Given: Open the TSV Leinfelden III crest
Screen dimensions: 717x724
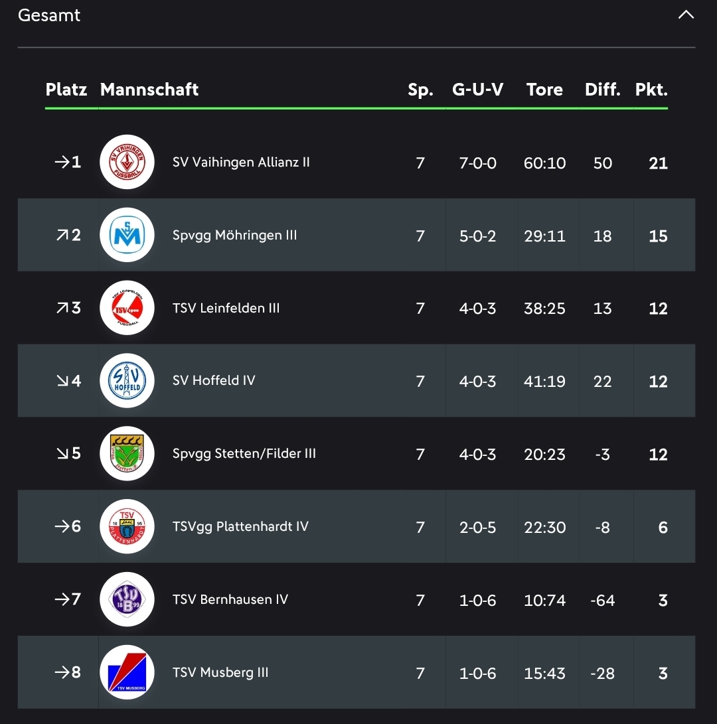Looking at the screenshot, I should (127, 309).
